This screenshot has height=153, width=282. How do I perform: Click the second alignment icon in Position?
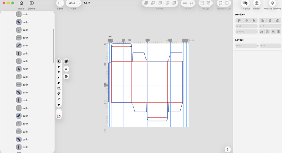[x=247, y=20]
